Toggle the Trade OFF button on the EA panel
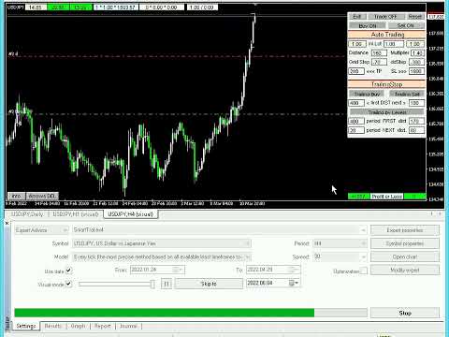 [385, 17]
